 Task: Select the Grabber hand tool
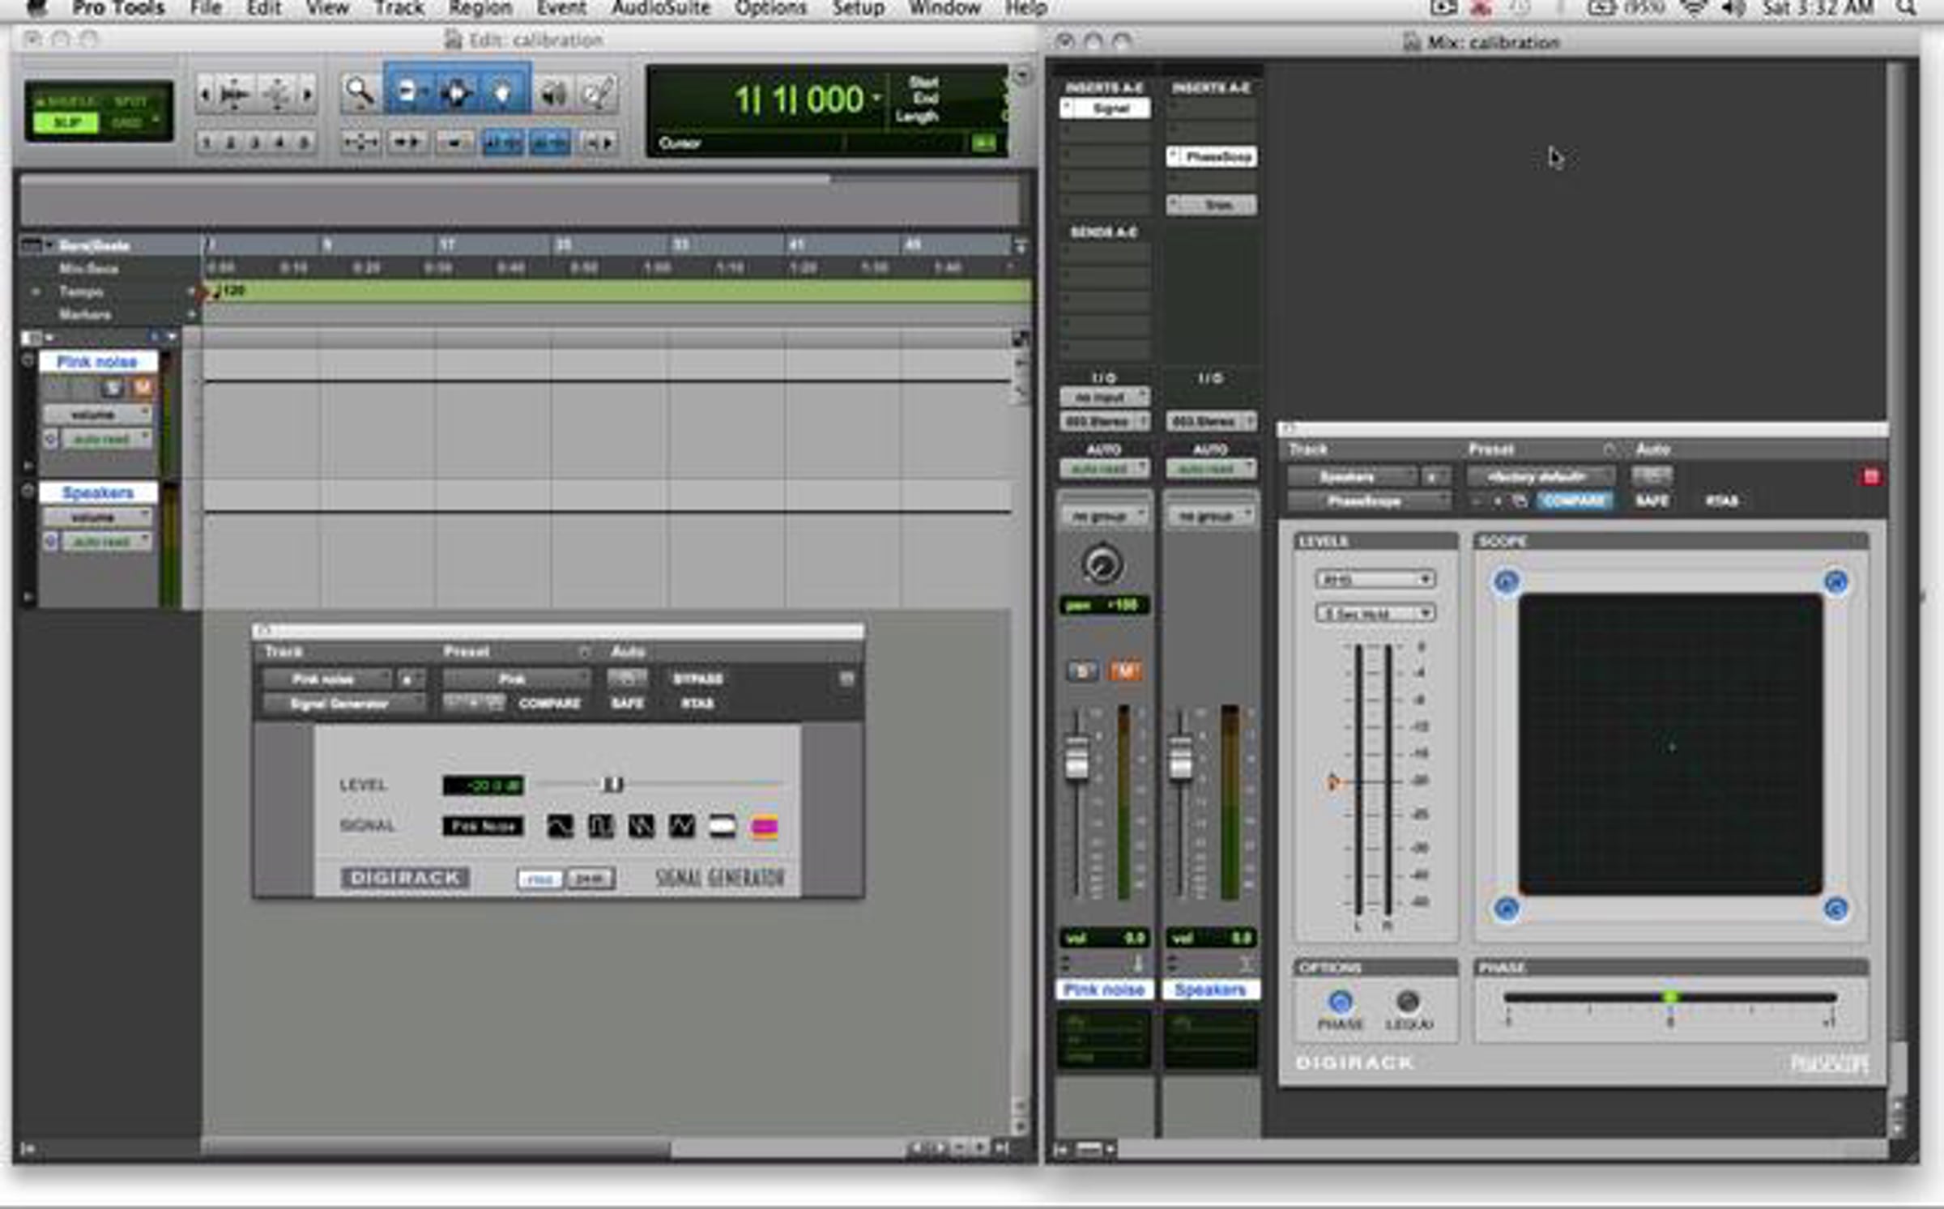tap(502, 93)
